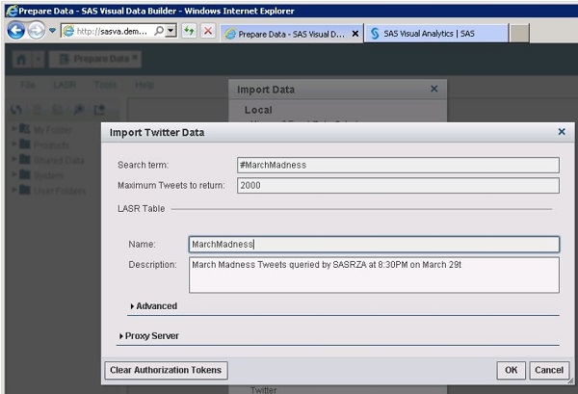Open the Help menu
The image size is (578, 394).
pyautogui.click(x=144, y=85)
